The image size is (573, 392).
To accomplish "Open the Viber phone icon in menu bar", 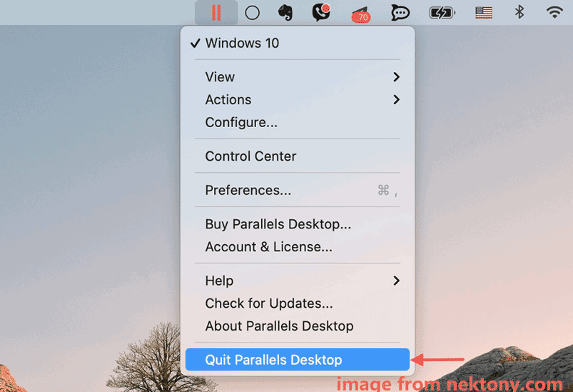I will [x=321, y=12].
